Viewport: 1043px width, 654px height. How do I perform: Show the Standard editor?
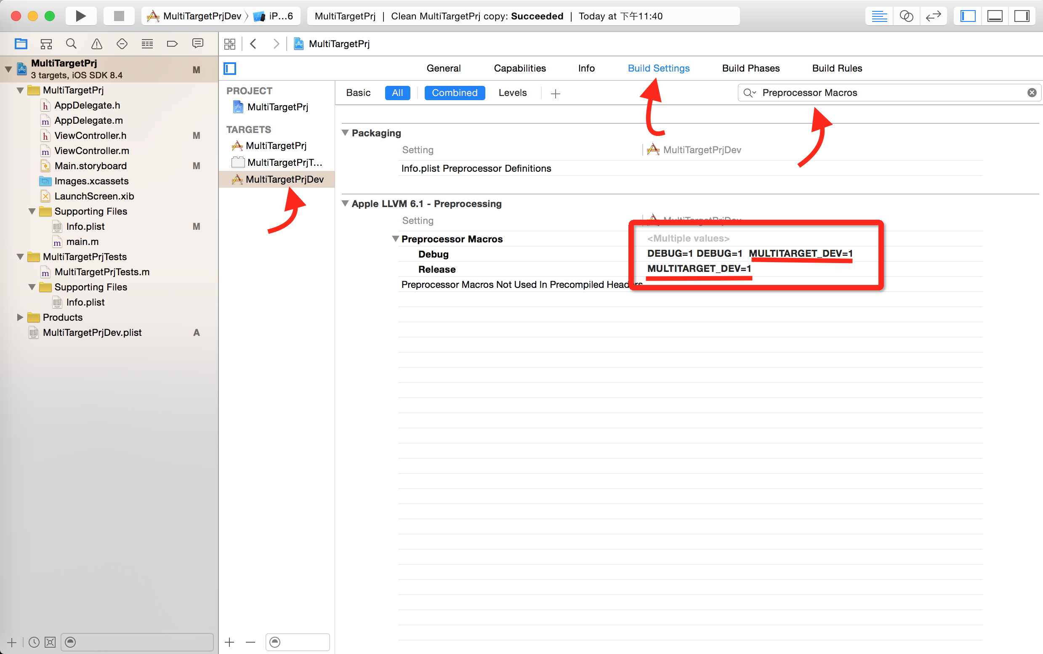click(879, 16)
